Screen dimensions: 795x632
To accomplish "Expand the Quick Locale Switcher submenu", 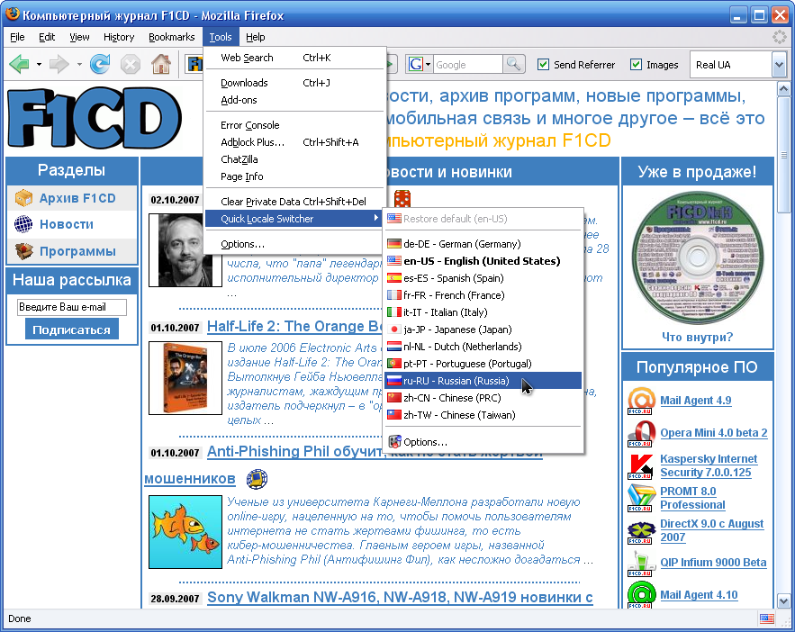I will [292, 219].
